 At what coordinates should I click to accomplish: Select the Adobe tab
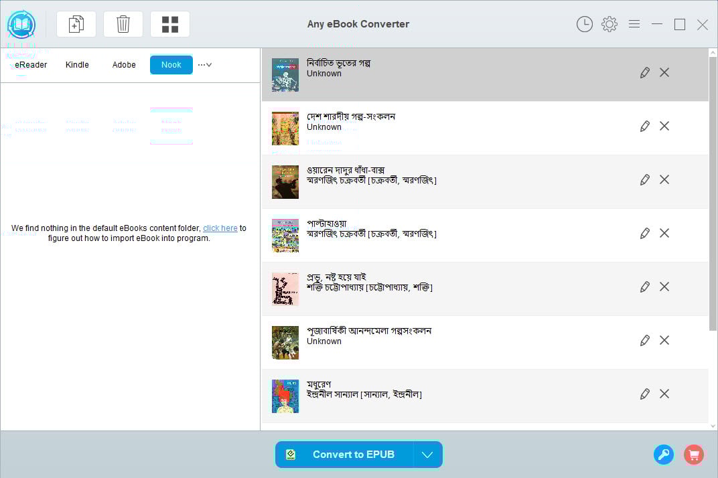(124, 65)
